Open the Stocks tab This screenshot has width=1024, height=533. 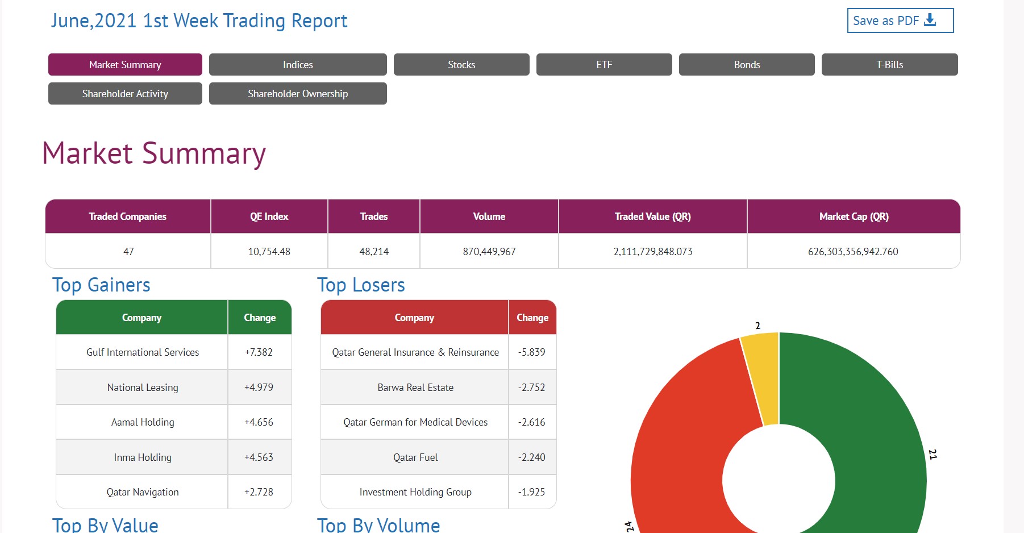pos(461,65)
